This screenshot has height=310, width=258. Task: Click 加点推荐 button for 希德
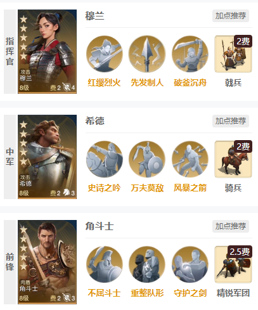(231, 121)
